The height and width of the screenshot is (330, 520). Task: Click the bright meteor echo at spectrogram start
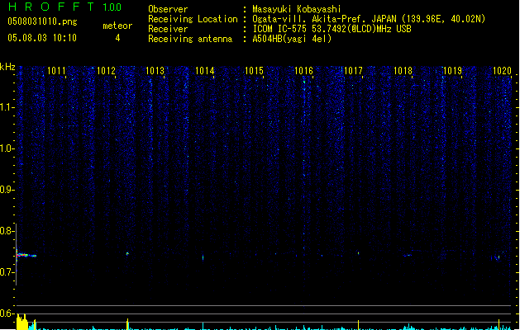[x=26, y=255]
